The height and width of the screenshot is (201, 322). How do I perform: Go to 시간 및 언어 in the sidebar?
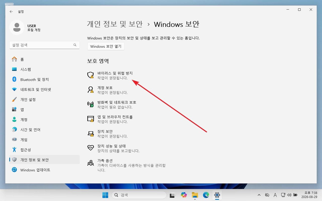coord(45,130)
